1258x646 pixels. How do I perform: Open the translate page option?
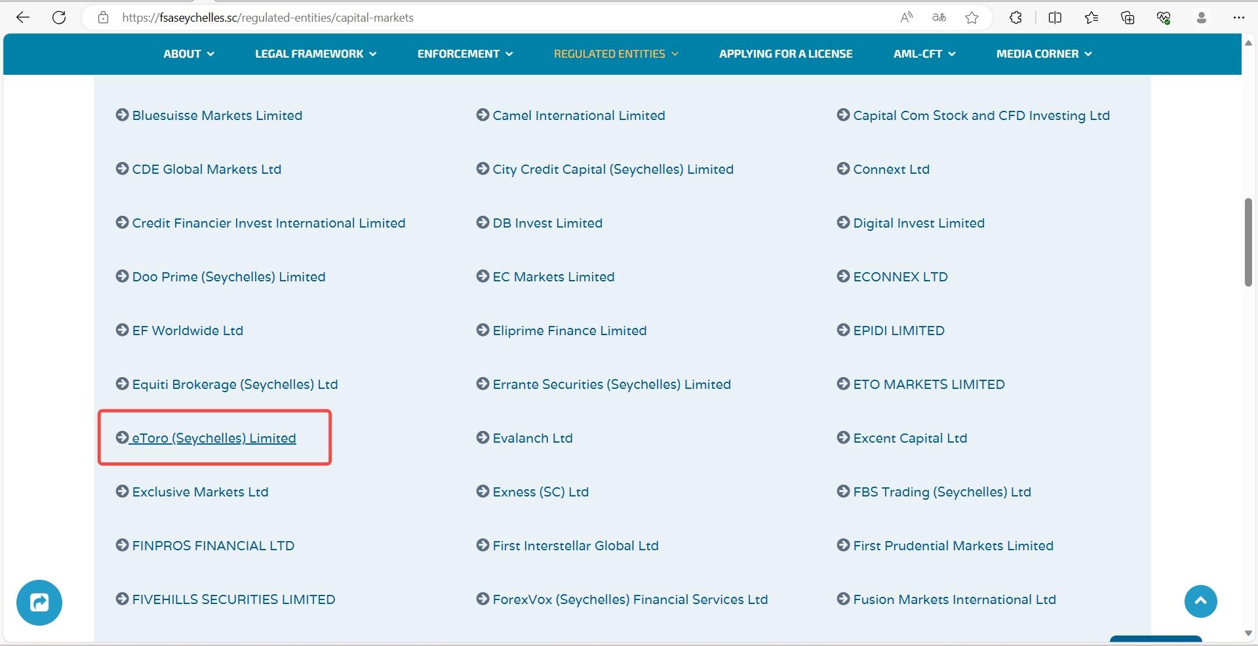point(939,18)
